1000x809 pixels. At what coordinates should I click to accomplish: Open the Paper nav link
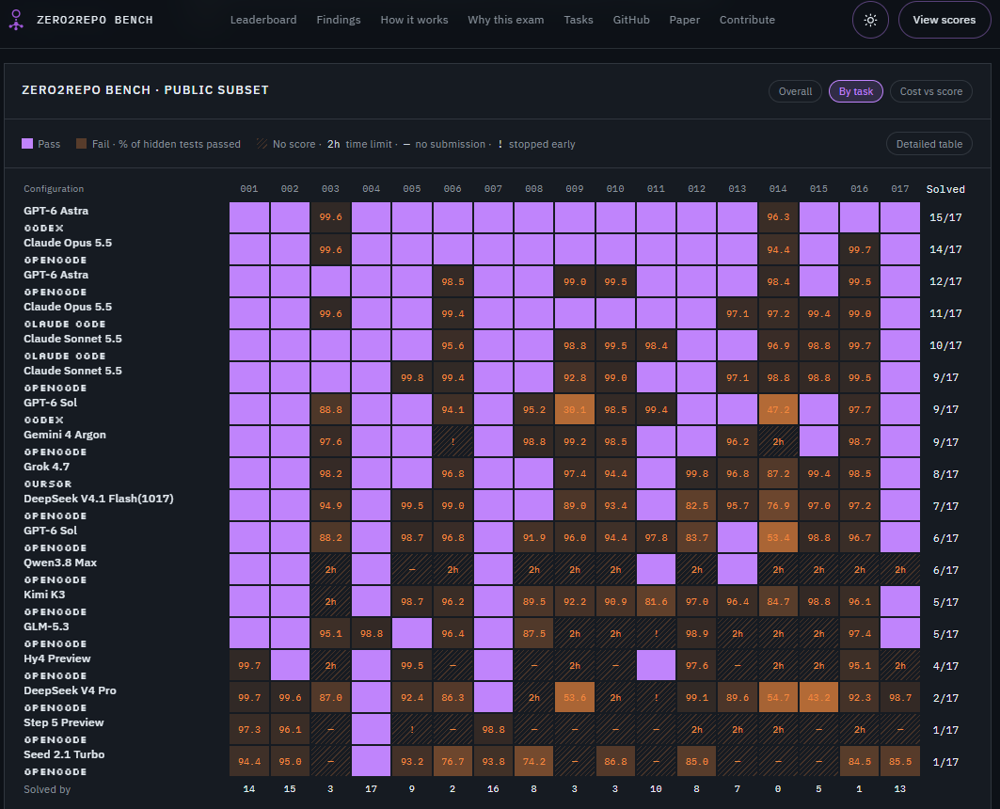pos(684,20)
